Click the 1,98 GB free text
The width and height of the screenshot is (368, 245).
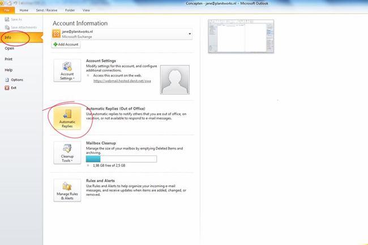coord(109,166)
